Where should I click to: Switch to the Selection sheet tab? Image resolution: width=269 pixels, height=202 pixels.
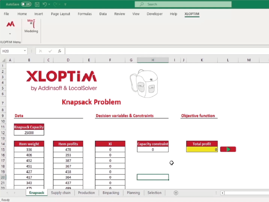coord(154,193)
